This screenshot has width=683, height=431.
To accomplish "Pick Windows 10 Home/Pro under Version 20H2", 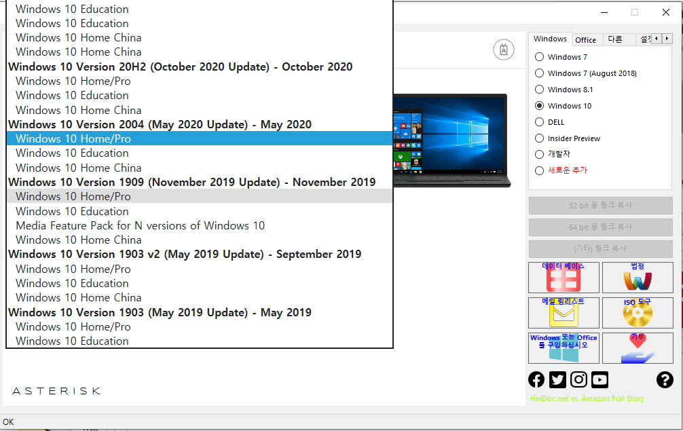I will pyautogui.click(x=200, y=81).
